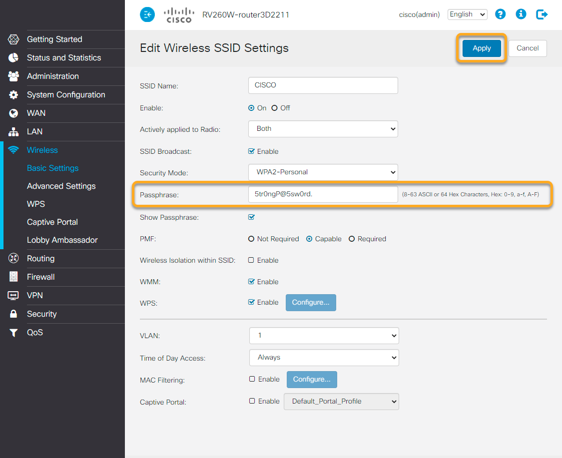The height and width of the screenshot is (458, 562).
Task: Go to Basic Settings under Wireless
Action: [52, 168]
